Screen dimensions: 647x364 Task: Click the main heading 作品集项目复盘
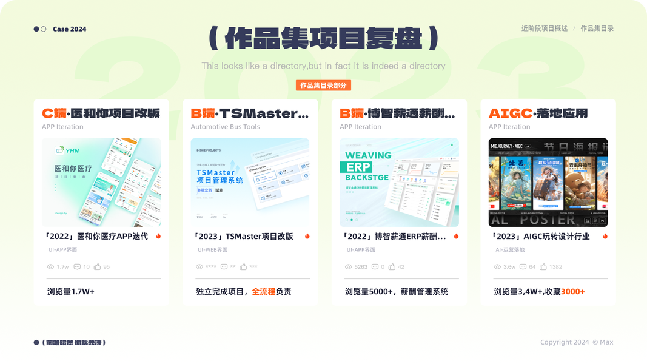click(324, 38)
